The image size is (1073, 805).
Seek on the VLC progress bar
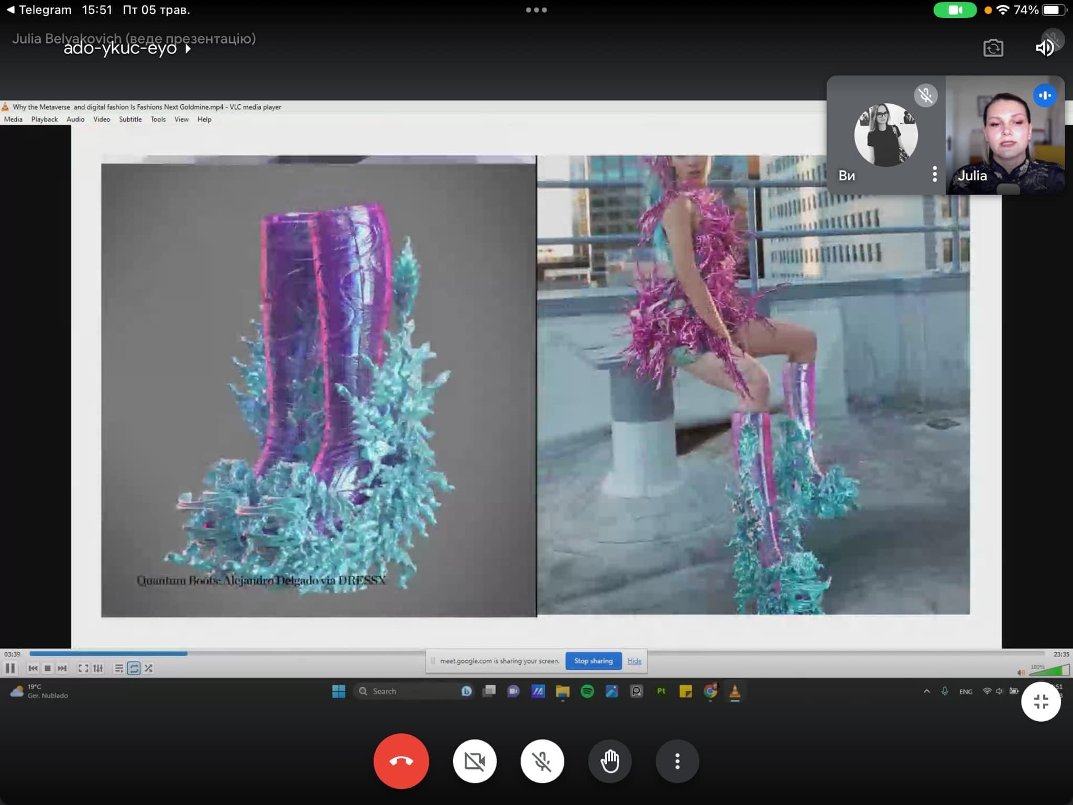537,654
